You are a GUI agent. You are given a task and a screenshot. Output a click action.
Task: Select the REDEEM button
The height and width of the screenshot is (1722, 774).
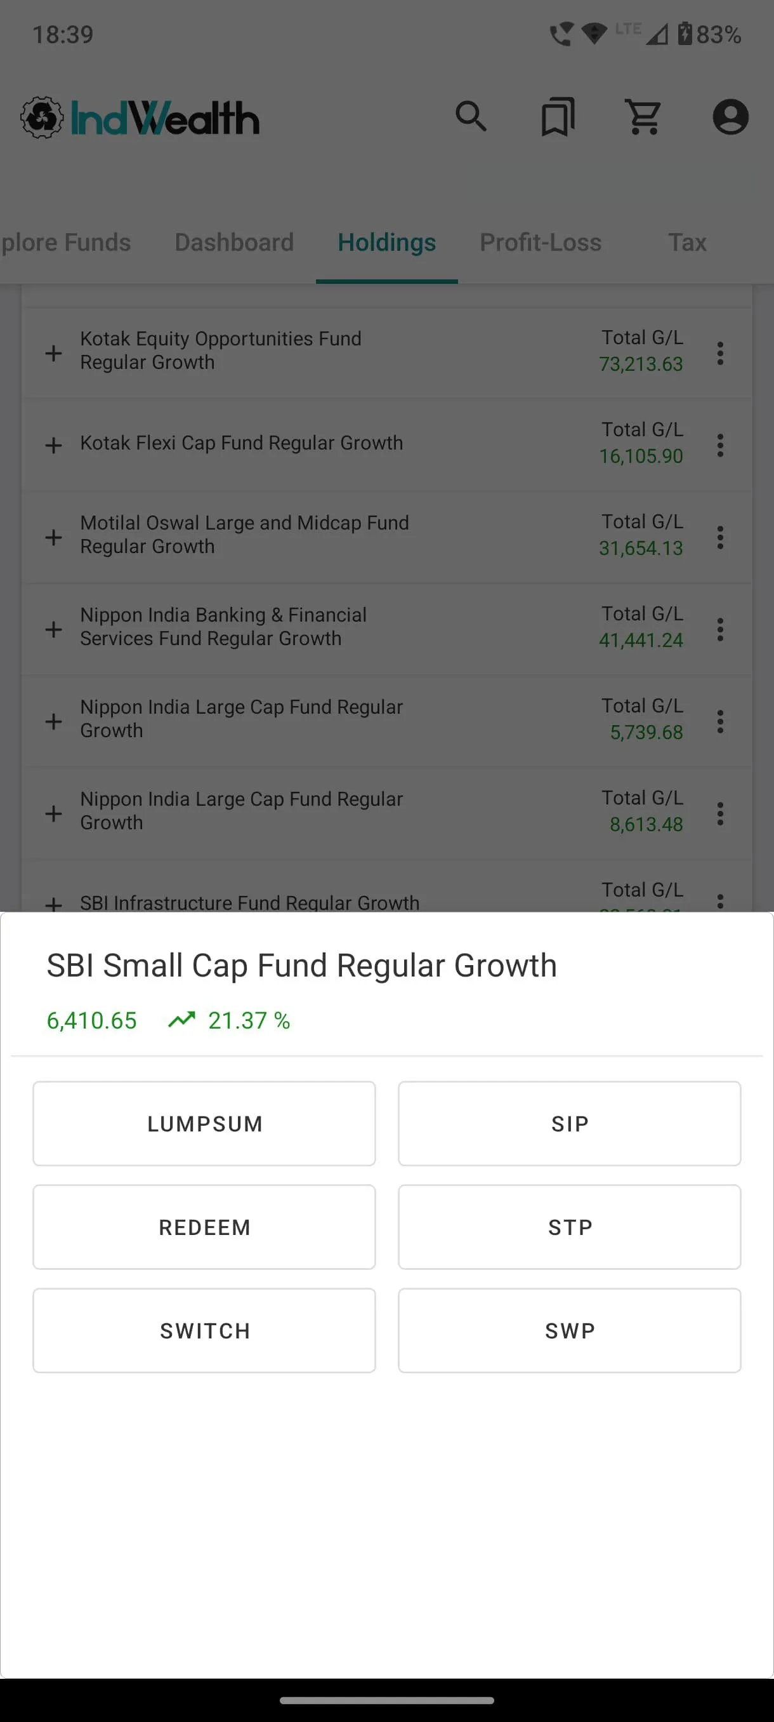point(204,1227)
